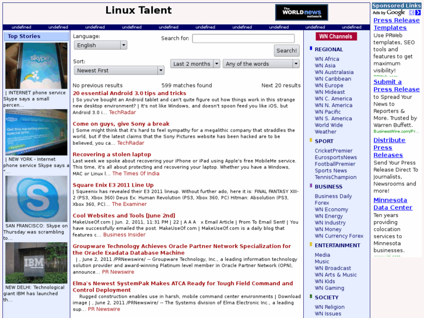
Task: Open article 20 essential Android 3.0 tips and tricks
Action: (x=129, y=93)
